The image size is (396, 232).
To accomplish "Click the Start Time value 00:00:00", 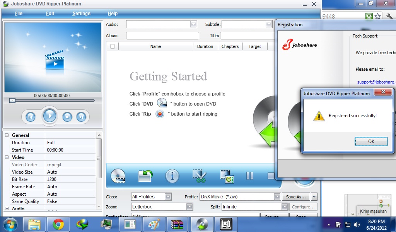I will tap(55, 150).
